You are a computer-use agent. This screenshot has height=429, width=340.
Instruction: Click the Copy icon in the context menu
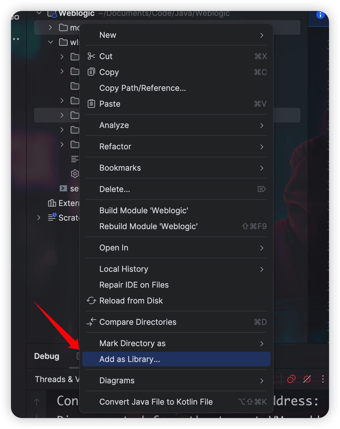point(91,72)
